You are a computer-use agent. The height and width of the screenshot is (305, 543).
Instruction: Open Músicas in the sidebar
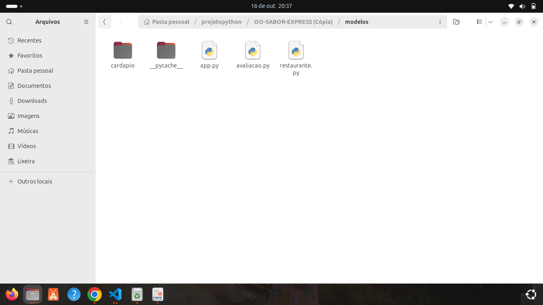point(48,131)
